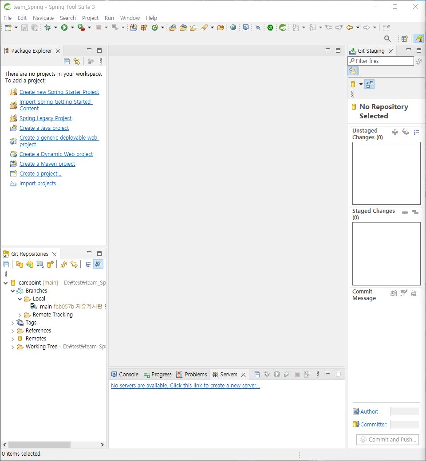Collapse the Branches node
This screenshot has width=426, height=461.
(13, 291)
